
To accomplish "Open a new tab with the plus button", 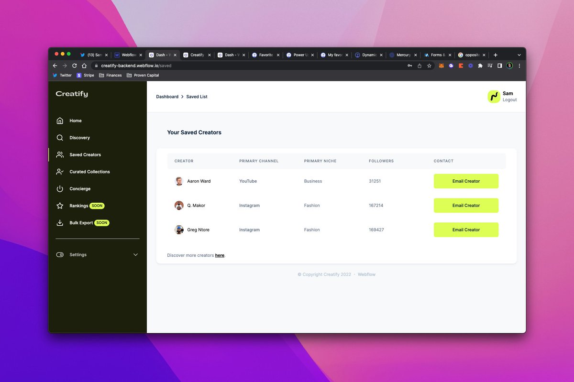I will click(496, 55).
